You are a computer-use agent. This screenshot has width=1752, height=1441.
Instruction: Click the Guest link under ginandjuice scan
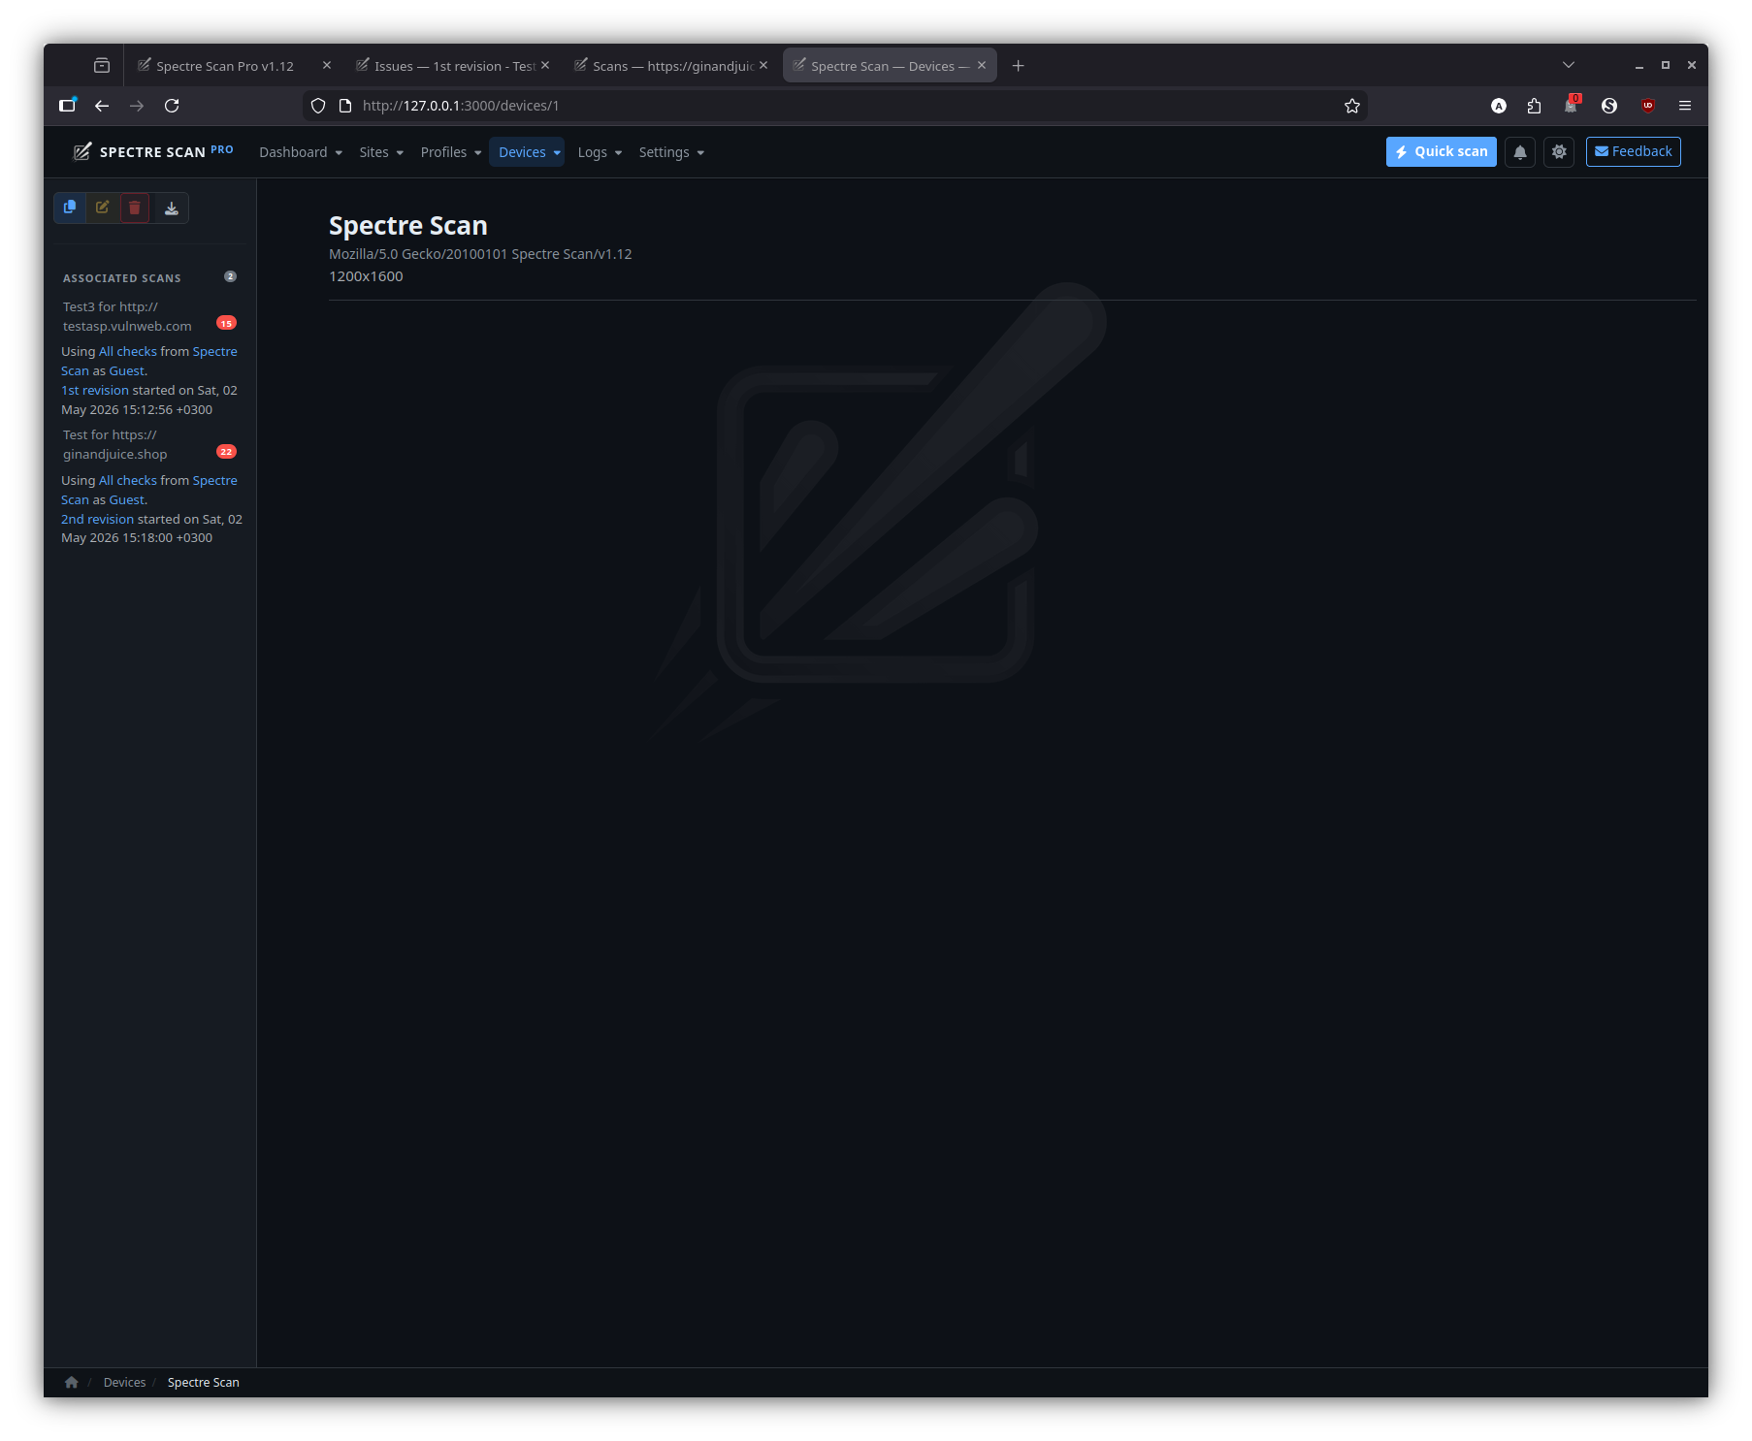[x=127, y=500]
